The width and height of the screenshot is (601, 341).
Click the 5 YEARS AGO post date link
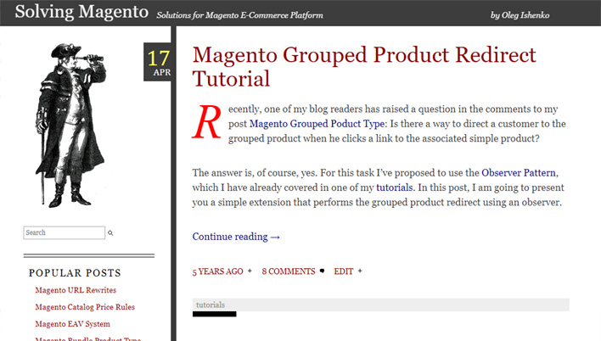[x=217, y=271]
